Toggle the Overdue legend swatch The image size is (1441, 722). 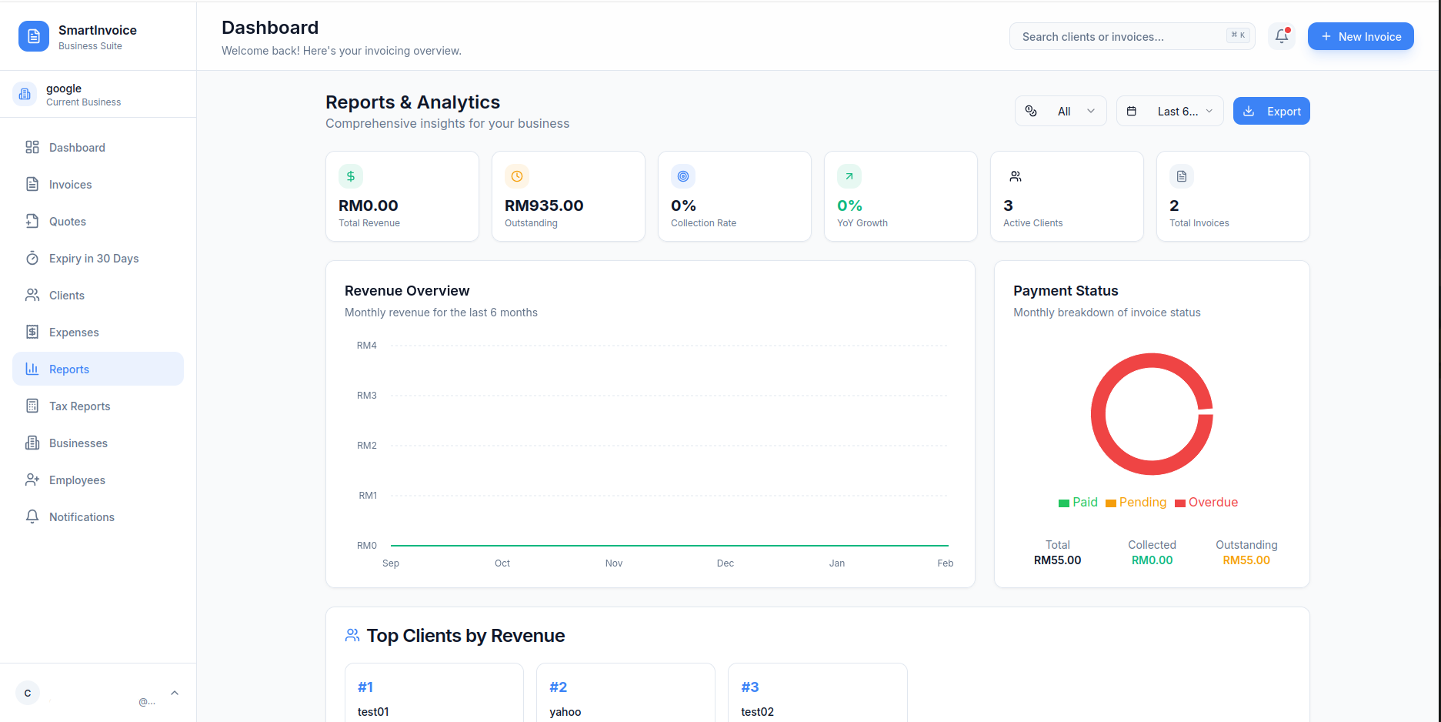click(x=1180, y=503)
